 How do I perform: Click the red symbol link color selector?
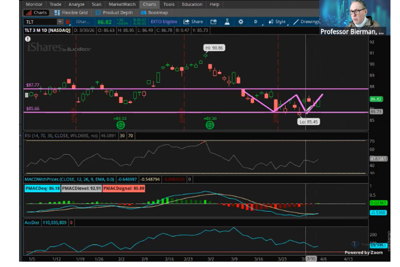click(x=68, y=22)
